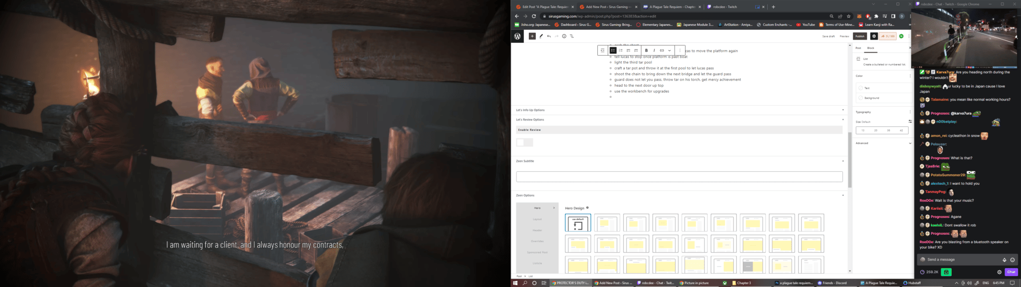Click the Bits icon in chat input
This screenshot has height=287, width=1021.
(1005, 260)
